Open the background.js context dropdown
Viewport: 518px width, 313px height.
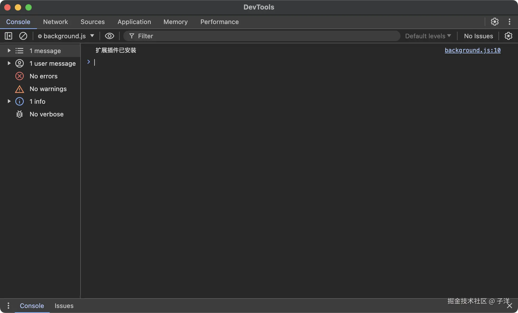coord(66,36)
